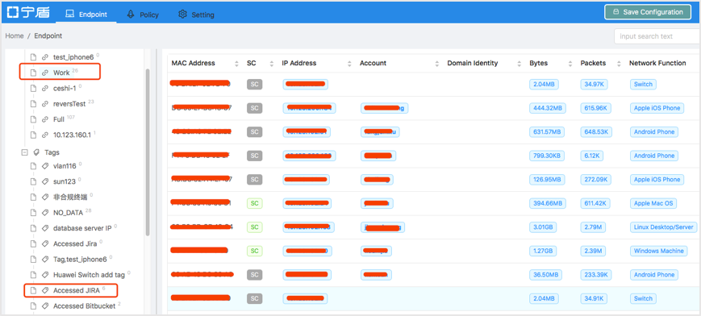Select the Tag,test_iphone6 tag
This screenshot has height=316, width=701.
tap(80, 260)
